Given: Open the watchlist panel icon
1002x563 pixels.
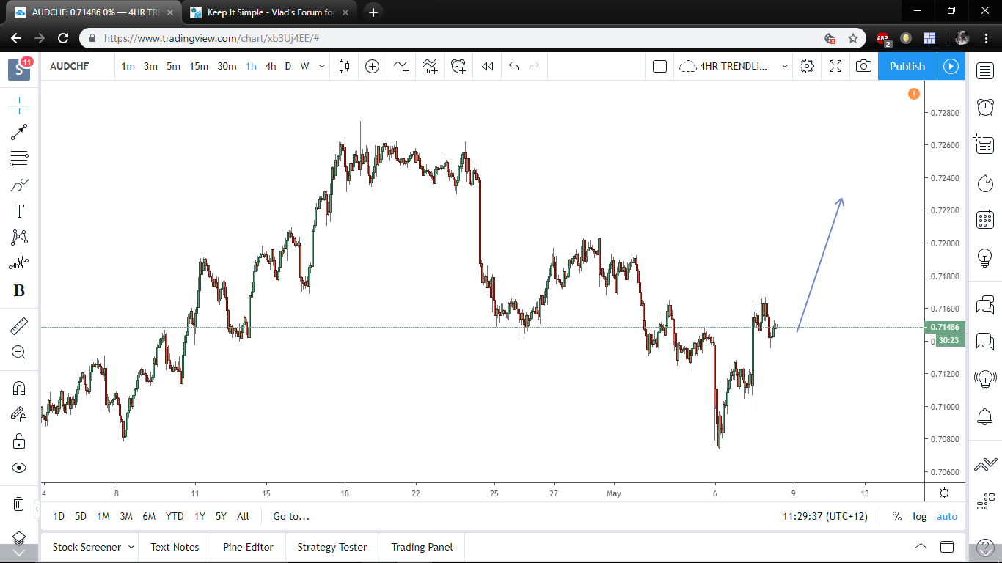Looking at the screenshot, I should 985,70.
